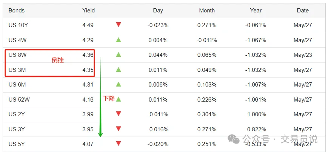Screen dimensions: 328x152
Task: Click the red 倒挂 annotation label
Action: tap(58, 60)
